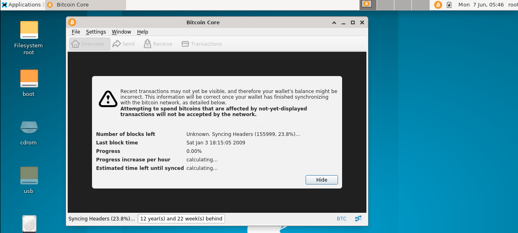The width and height of the screenshot is (518, 233).
Task: Select the hard disk icon below usb
Action: tap(29, 224)
